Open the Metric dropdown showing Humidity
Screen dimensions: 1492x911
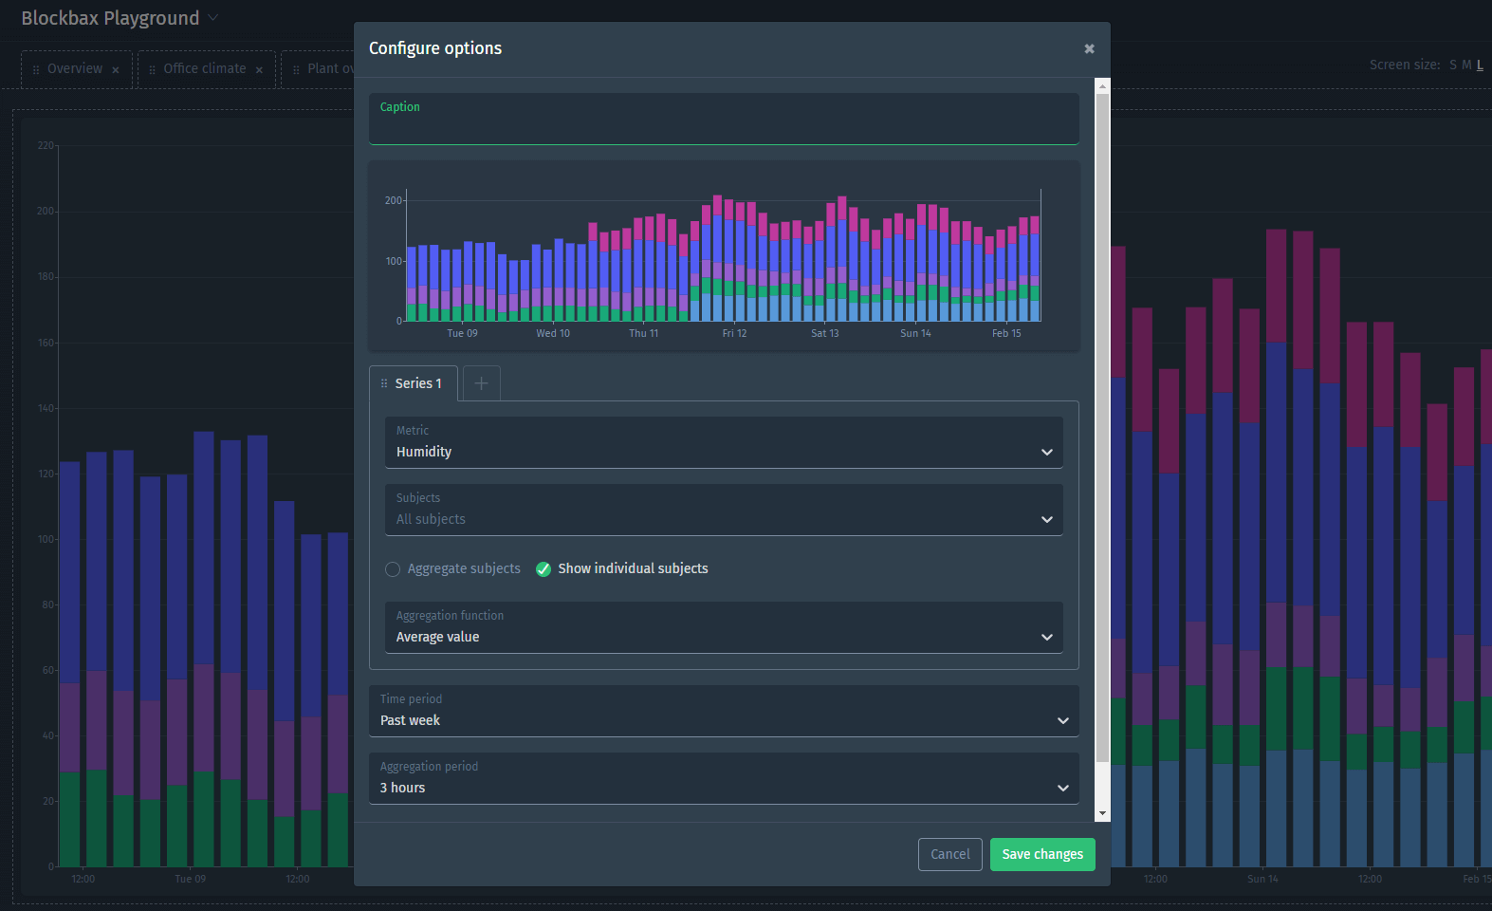pyautogui.click(x=723, y=442)
